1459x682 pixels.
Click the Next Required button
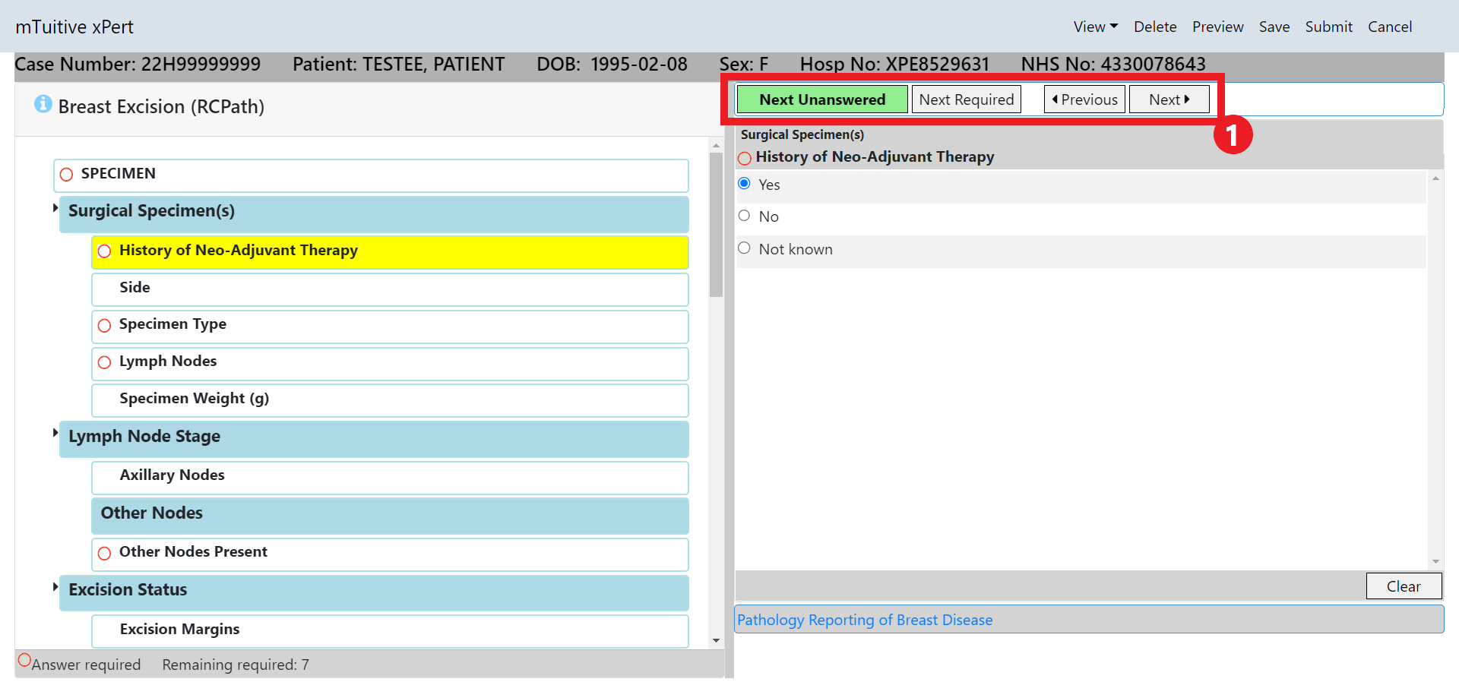tap(966, 99)
